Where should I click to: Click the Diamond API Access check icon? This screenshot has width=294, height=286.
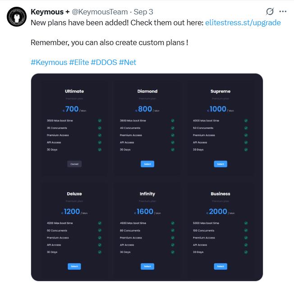(173, 143)
